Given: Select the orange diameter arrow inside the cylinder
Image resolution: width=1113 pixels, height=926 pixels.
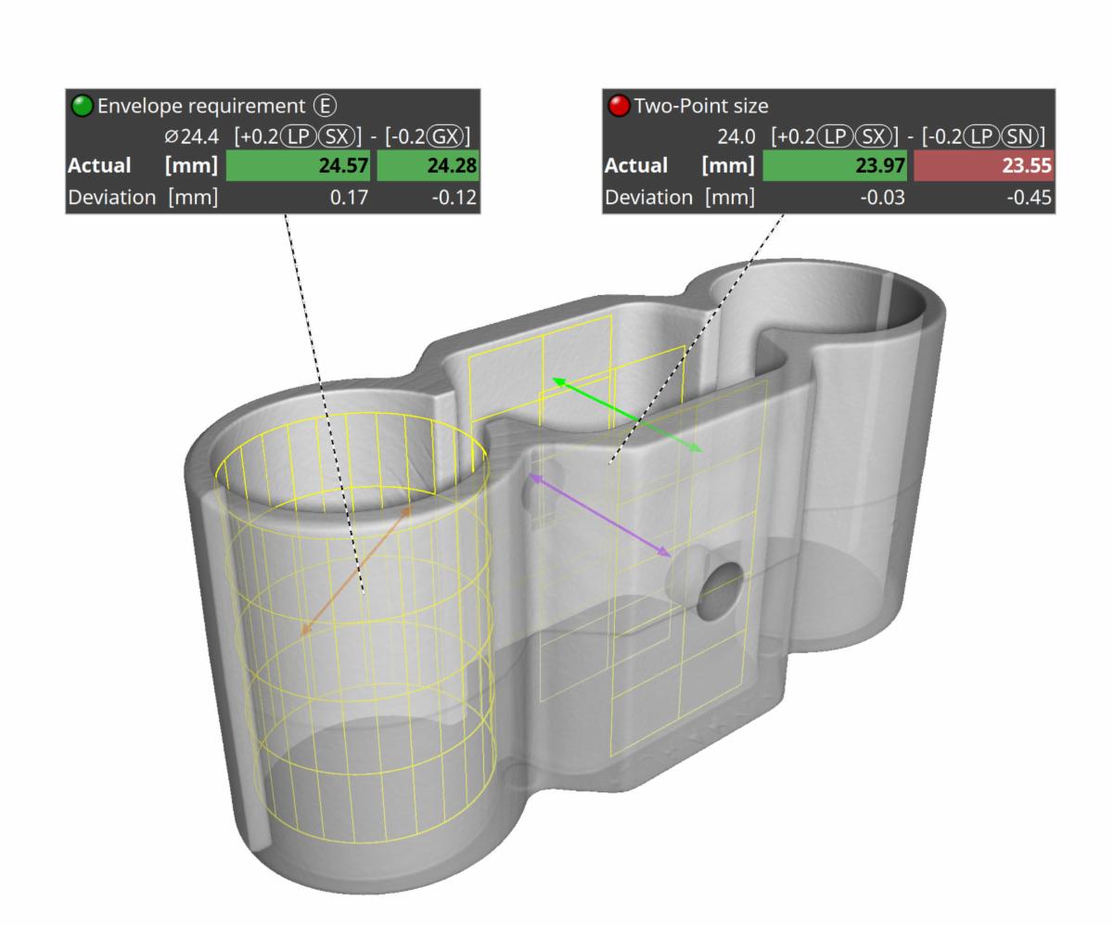Looking at the screenshot, I should pos(355,571).
